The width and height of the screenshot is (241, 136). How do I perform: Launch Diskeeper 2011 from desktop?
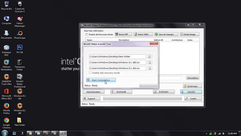point(6,50)
